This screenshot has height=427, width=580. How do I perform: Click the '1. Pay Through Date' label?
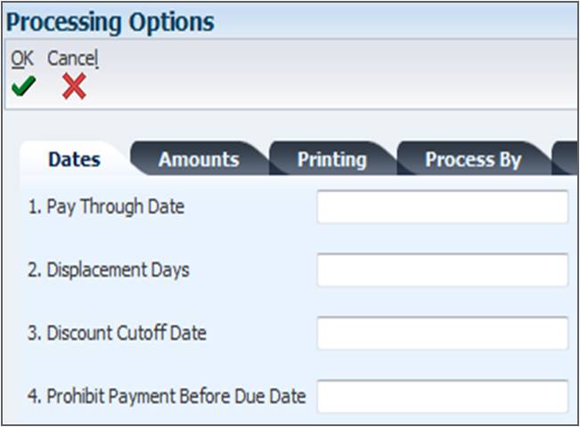coord(106,206)
